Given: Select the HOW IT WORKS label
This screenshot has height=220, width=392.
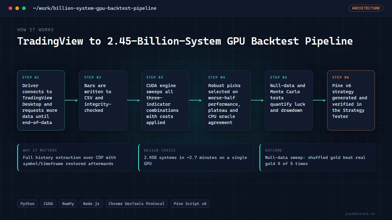Looking at the screenshot, I should click(x=35, y=30).
